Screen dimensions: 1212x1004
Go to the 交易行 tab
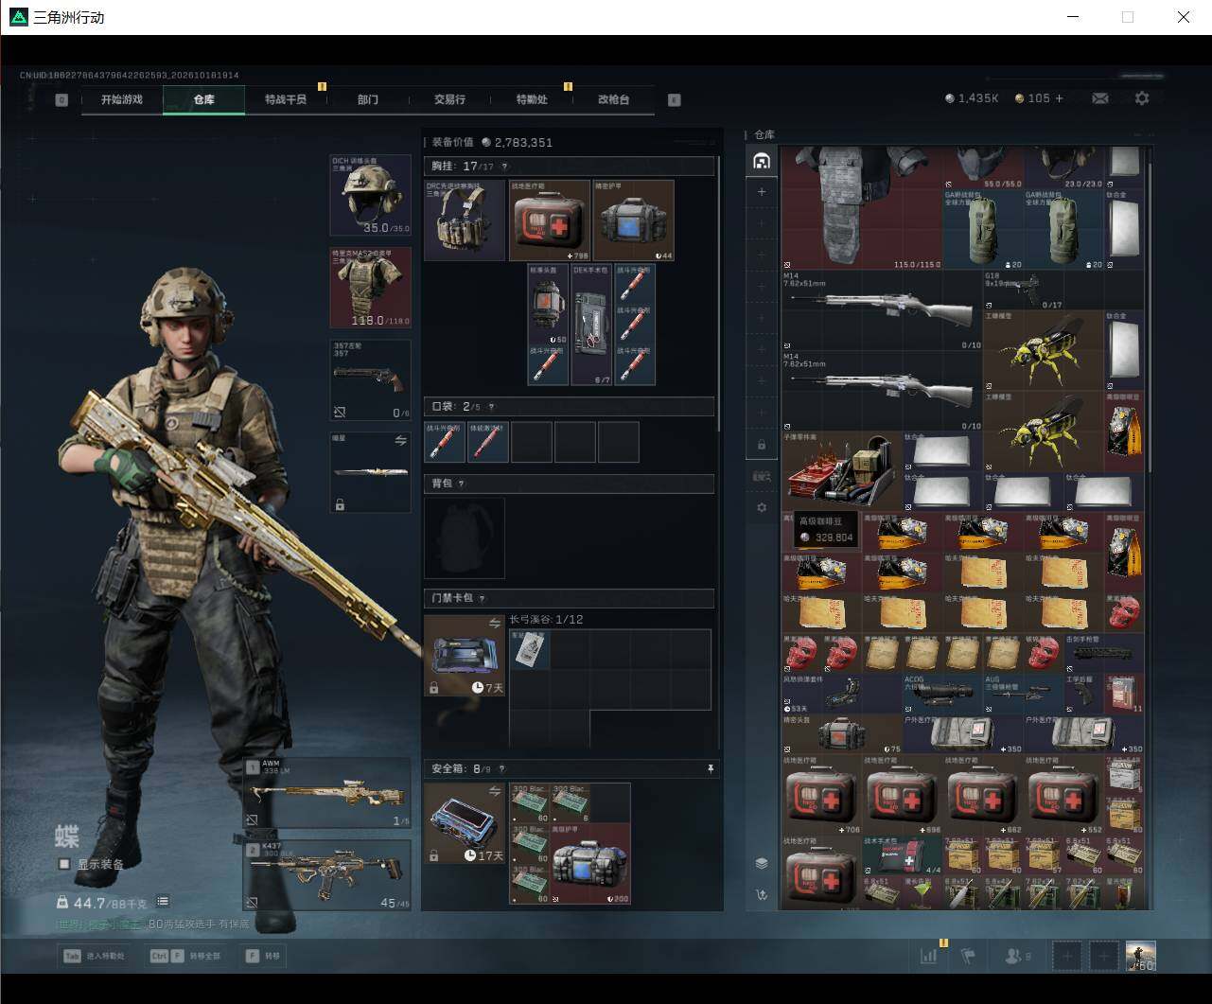pyautogui.click(x=449, y=99)
